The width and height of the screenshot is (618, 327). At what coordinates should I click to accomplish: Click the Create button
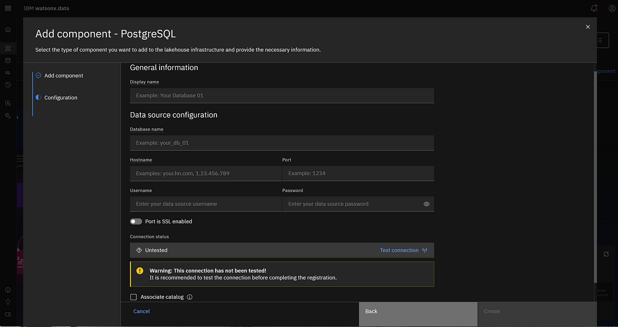537,314
